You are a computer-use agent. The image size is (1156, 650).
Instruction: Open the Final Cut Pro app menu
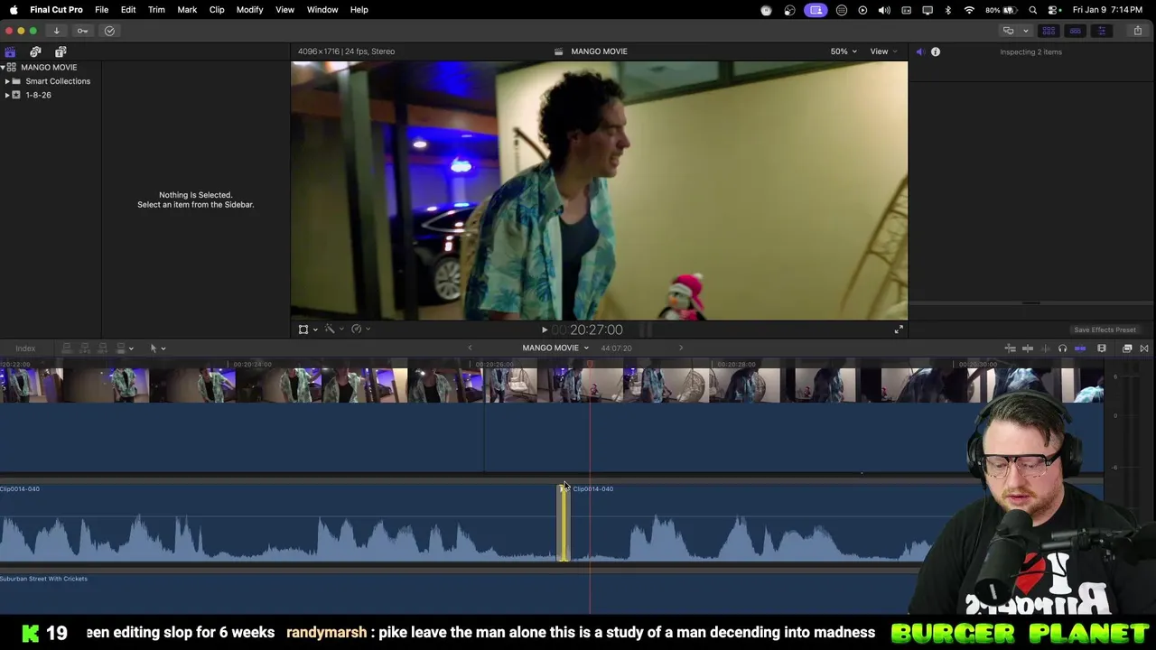[56, 10]
